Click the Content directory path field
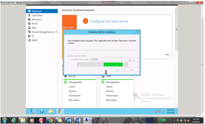205x124 pixels. click(x=106, y=59)
